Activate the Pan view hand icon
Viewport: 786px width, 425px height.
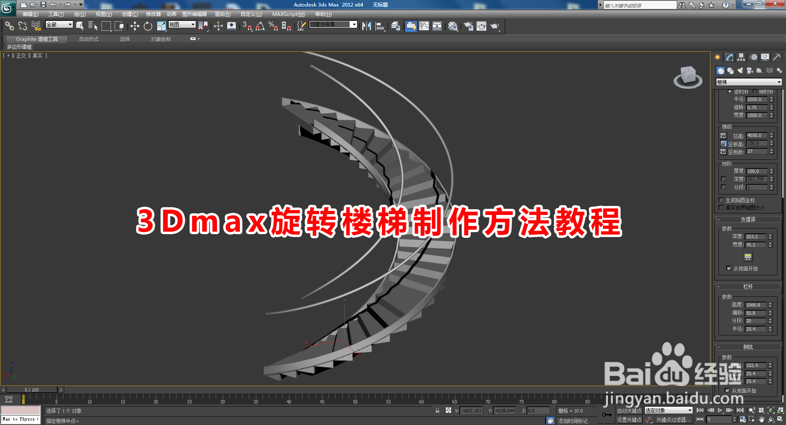point(761,419)
